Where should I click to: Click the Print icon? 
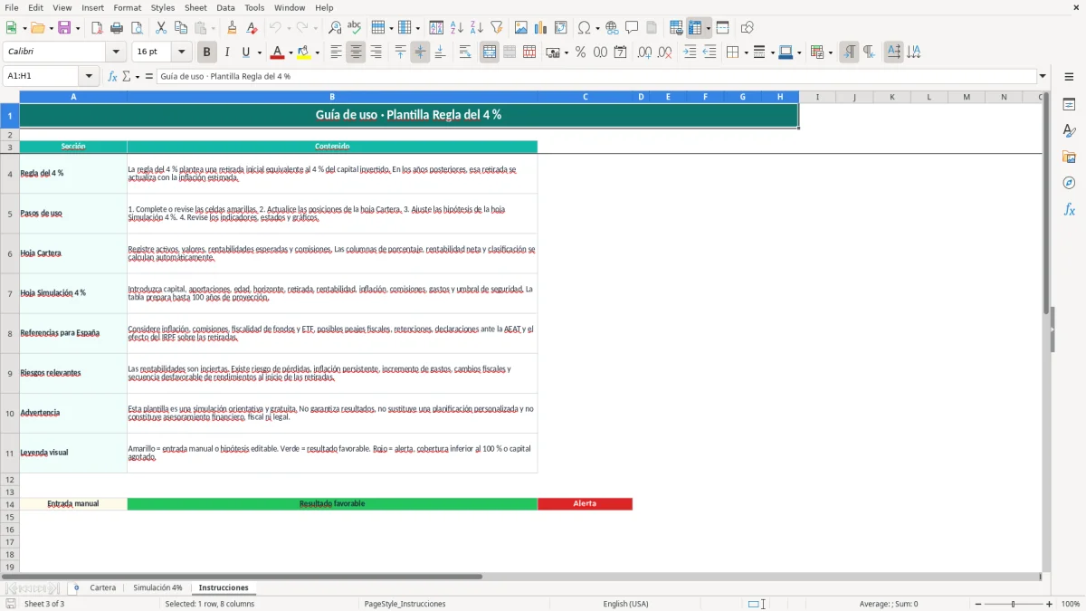tap(117, 28)
